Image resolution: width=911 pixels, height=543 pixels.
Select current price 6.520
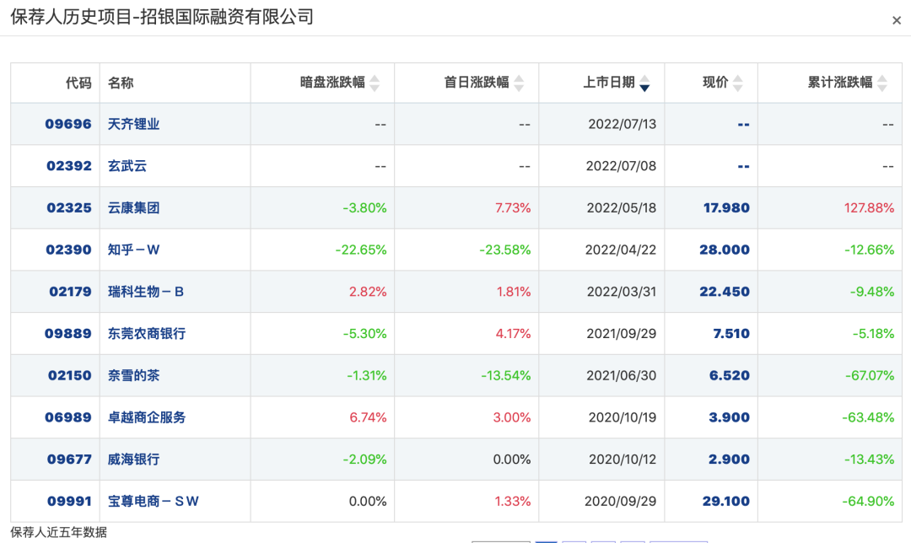tap(730, 375)
